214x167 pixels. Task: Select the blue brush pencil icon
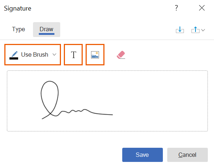tap(15, 54)
